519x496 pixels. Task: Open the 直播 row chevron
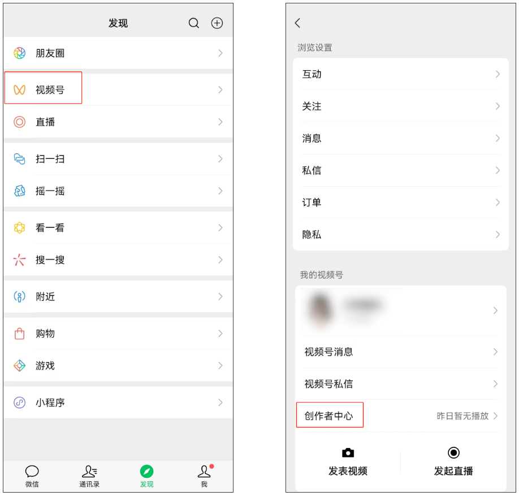tap(220, 122)
